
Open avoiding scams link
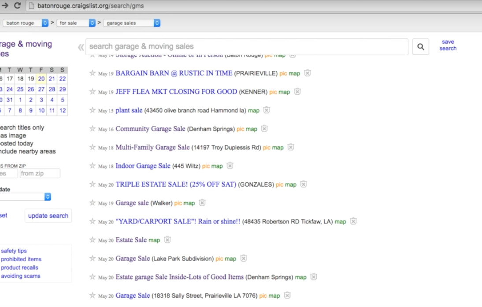coord(21,276)
